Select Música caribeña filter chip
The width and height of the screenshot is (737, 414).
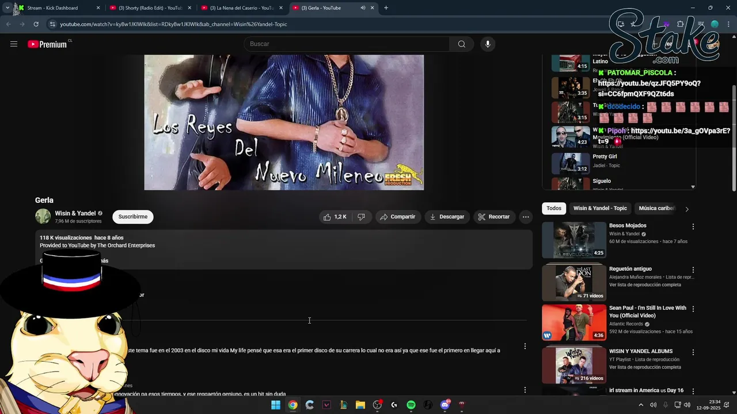point(657,208)
